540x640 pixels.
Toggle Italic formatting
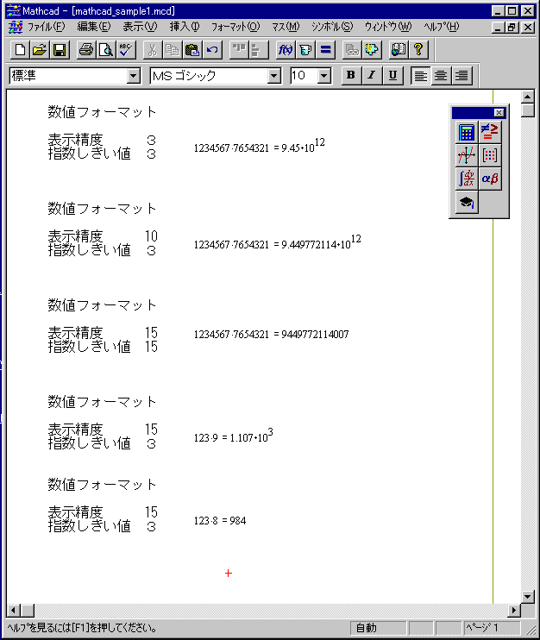click(372, 75)
